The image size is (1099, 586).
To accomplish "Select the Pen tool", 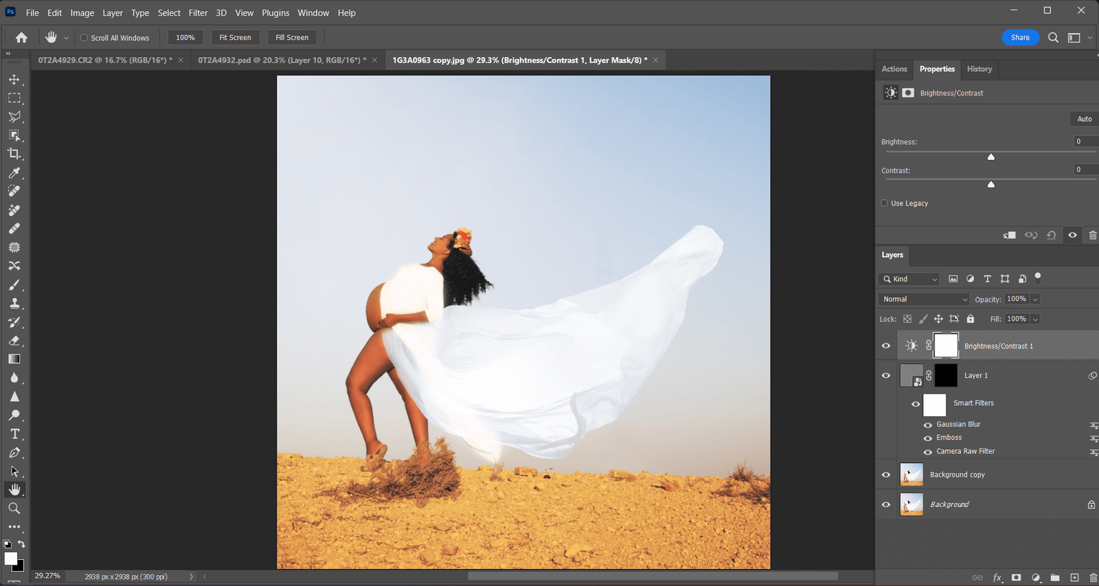I will (x=14, y=453).
